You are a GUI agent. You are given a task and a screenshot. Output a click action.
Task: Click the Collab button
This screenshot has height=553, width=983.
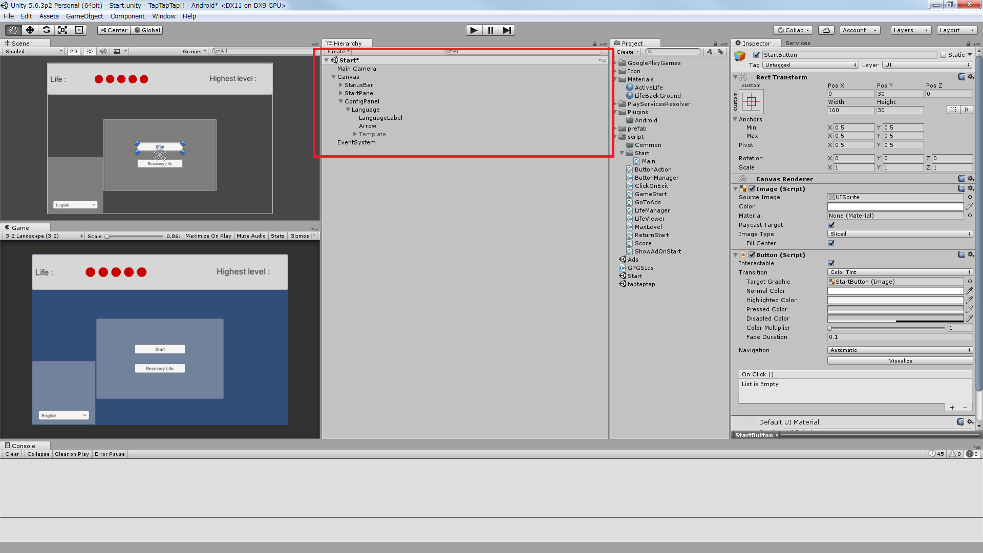tap(793, 30)
